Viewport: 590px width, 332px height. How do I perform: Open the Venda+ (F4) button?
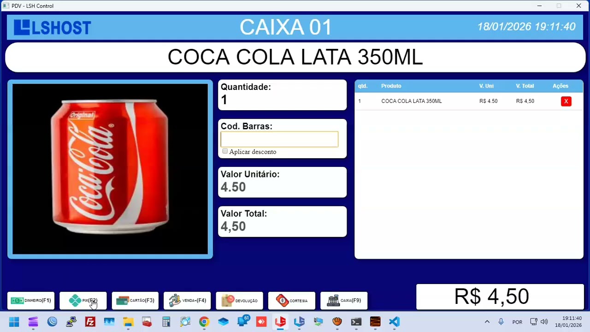(x=187, y=301)
